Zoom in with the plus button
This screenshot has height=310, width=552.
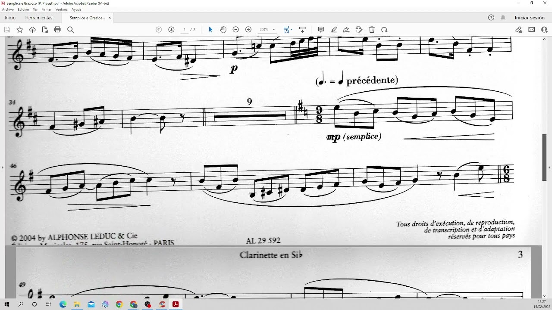point(248,30)
